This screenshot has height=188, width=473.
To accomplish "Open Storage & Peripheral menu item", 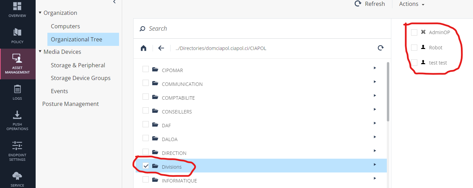I will point(78,65).
